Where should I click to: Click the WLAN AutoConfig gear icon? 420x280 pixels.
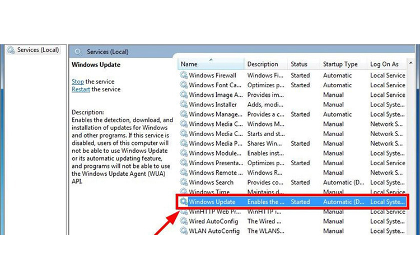point(184,231)
